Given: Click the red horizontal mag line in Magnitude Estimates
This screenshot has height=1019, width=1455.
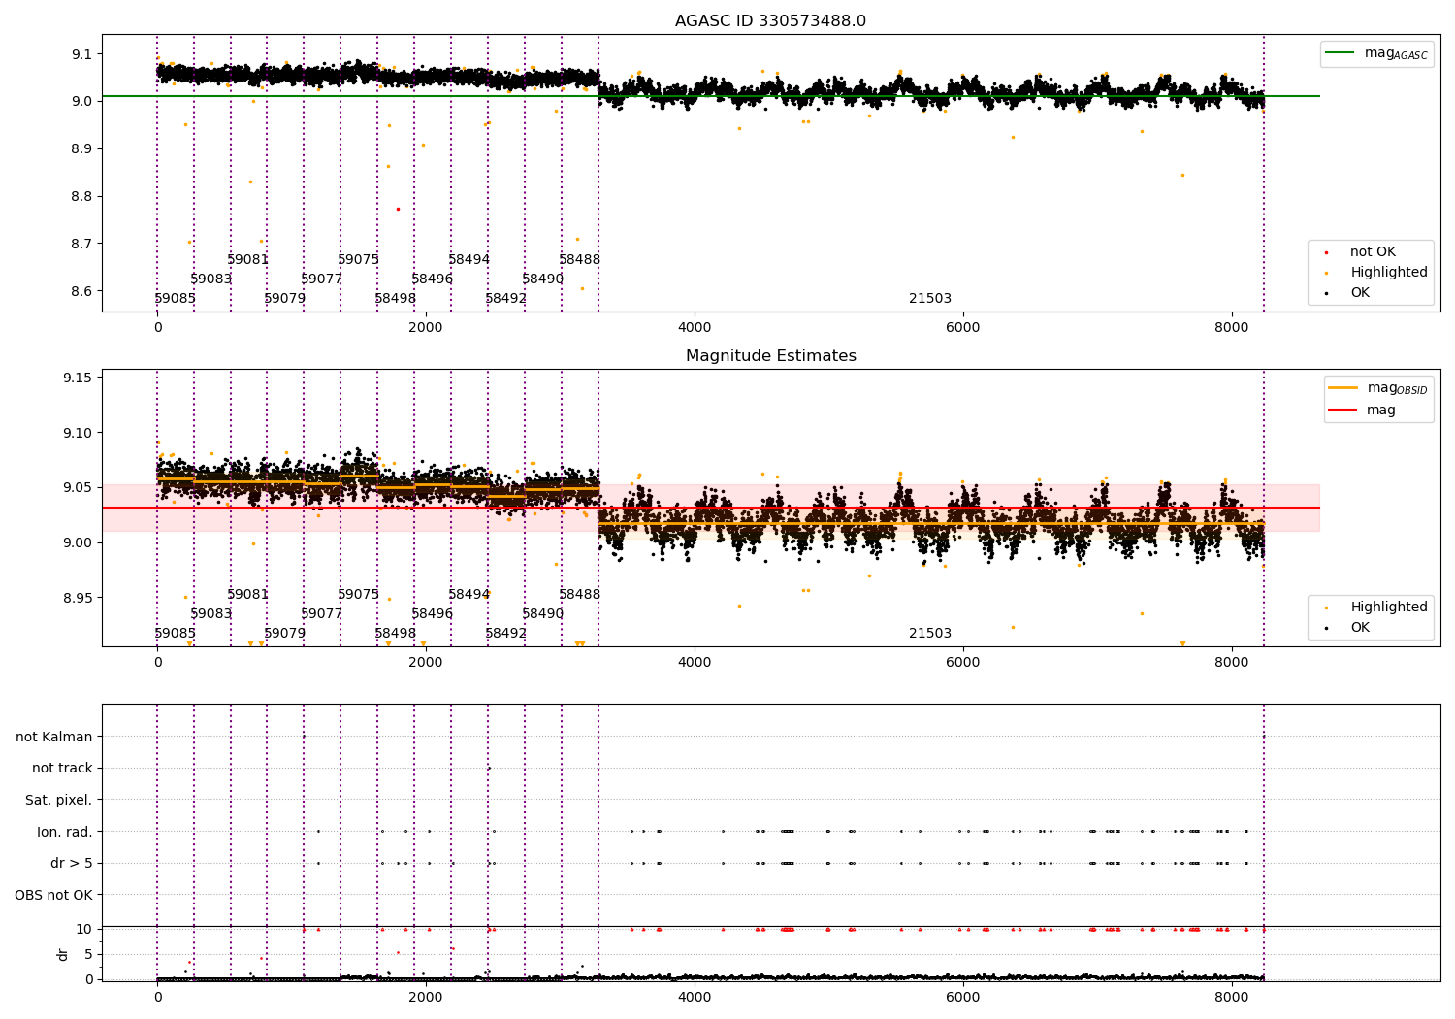Looking at the screenshot, I should pyautogui.click(x=711, y=508).
